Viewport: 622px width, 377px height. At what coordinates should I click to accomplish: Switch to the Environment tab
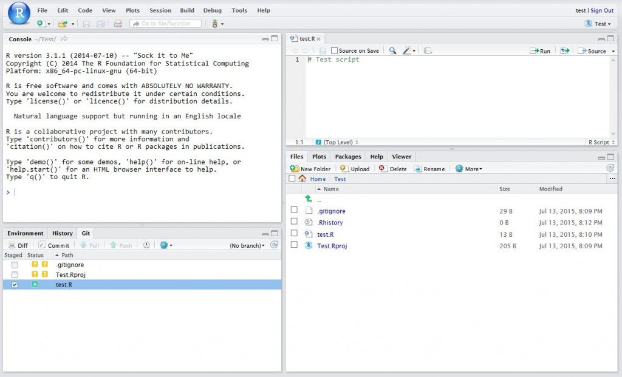pyautogui.click(x=25, y=233)
